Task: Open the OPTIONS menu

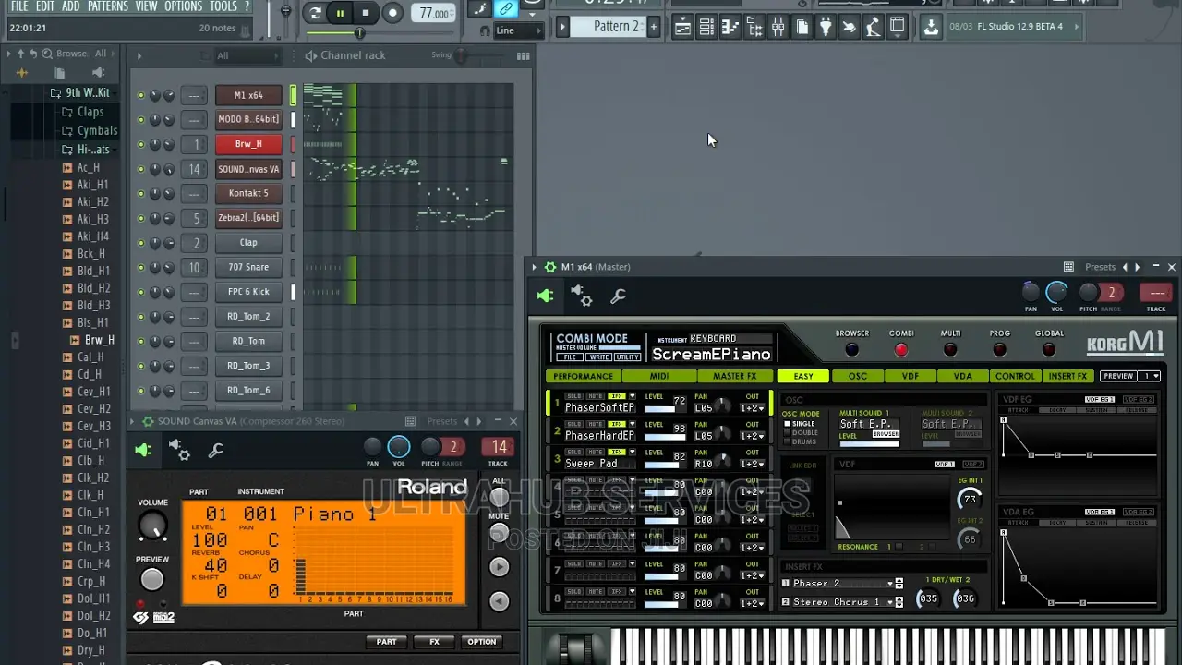Action: point(183,6)
